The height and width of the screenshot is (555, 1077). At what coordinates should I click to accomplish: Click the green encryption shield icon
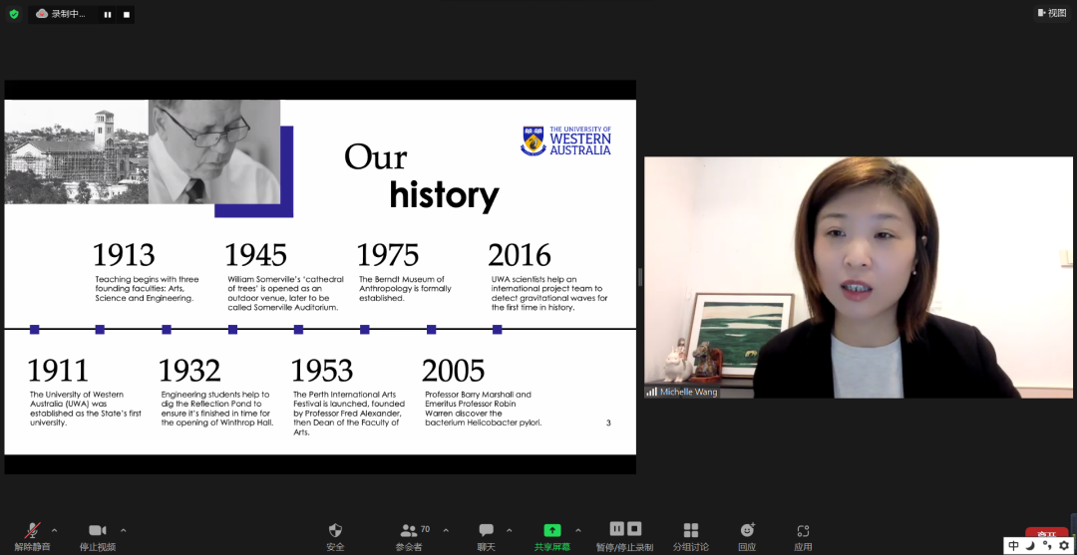pos(14,14)
